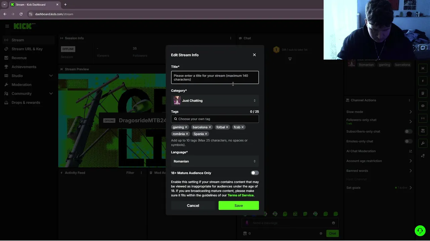
Task: Click the green support headset button
Action: (x=420, y=231)
